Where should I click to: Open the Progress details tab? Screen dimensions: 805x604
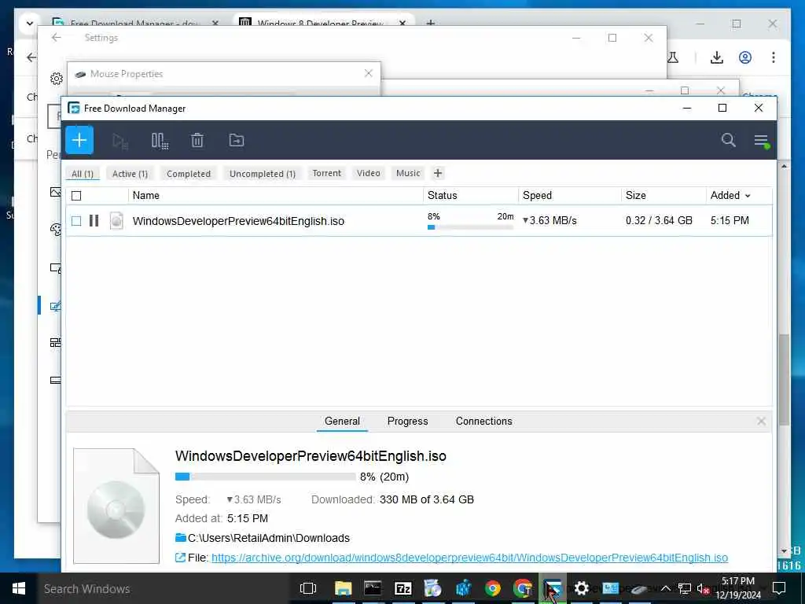pyautogui.click(x=408, y=422)
